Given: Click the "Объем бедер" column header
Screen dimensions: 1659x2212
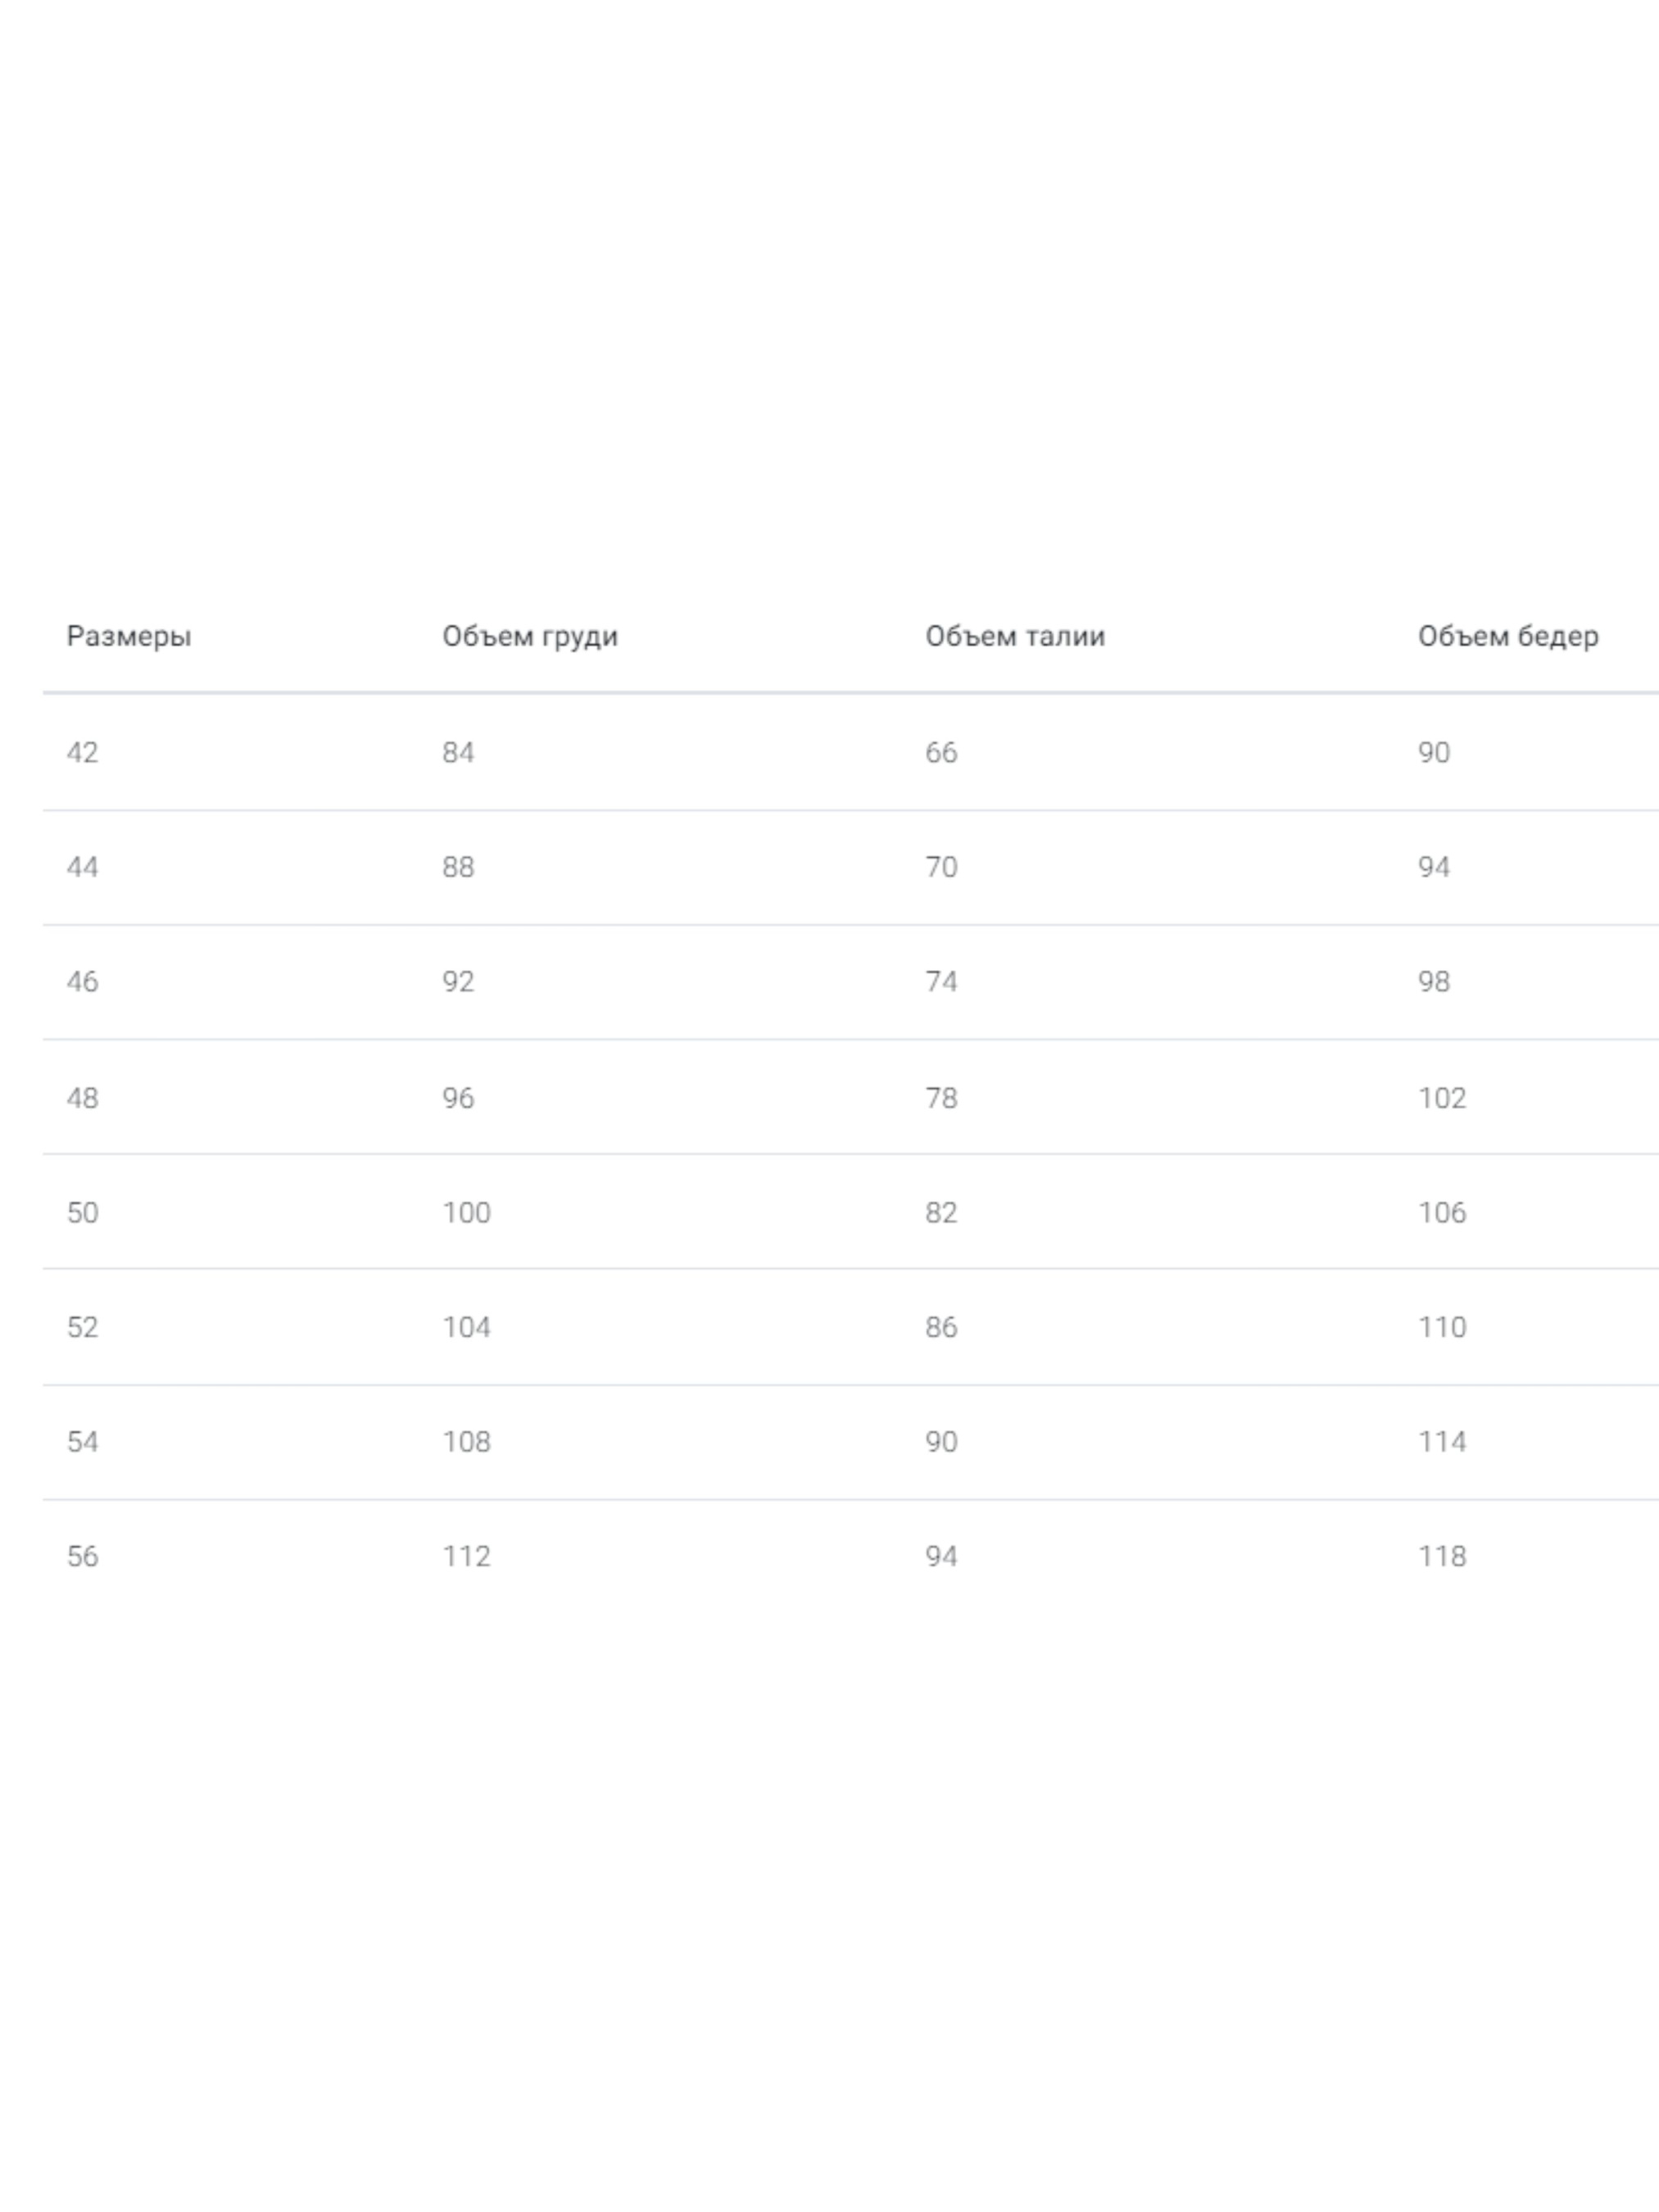Looking at the screenshot, I should tap(1507, 636).
